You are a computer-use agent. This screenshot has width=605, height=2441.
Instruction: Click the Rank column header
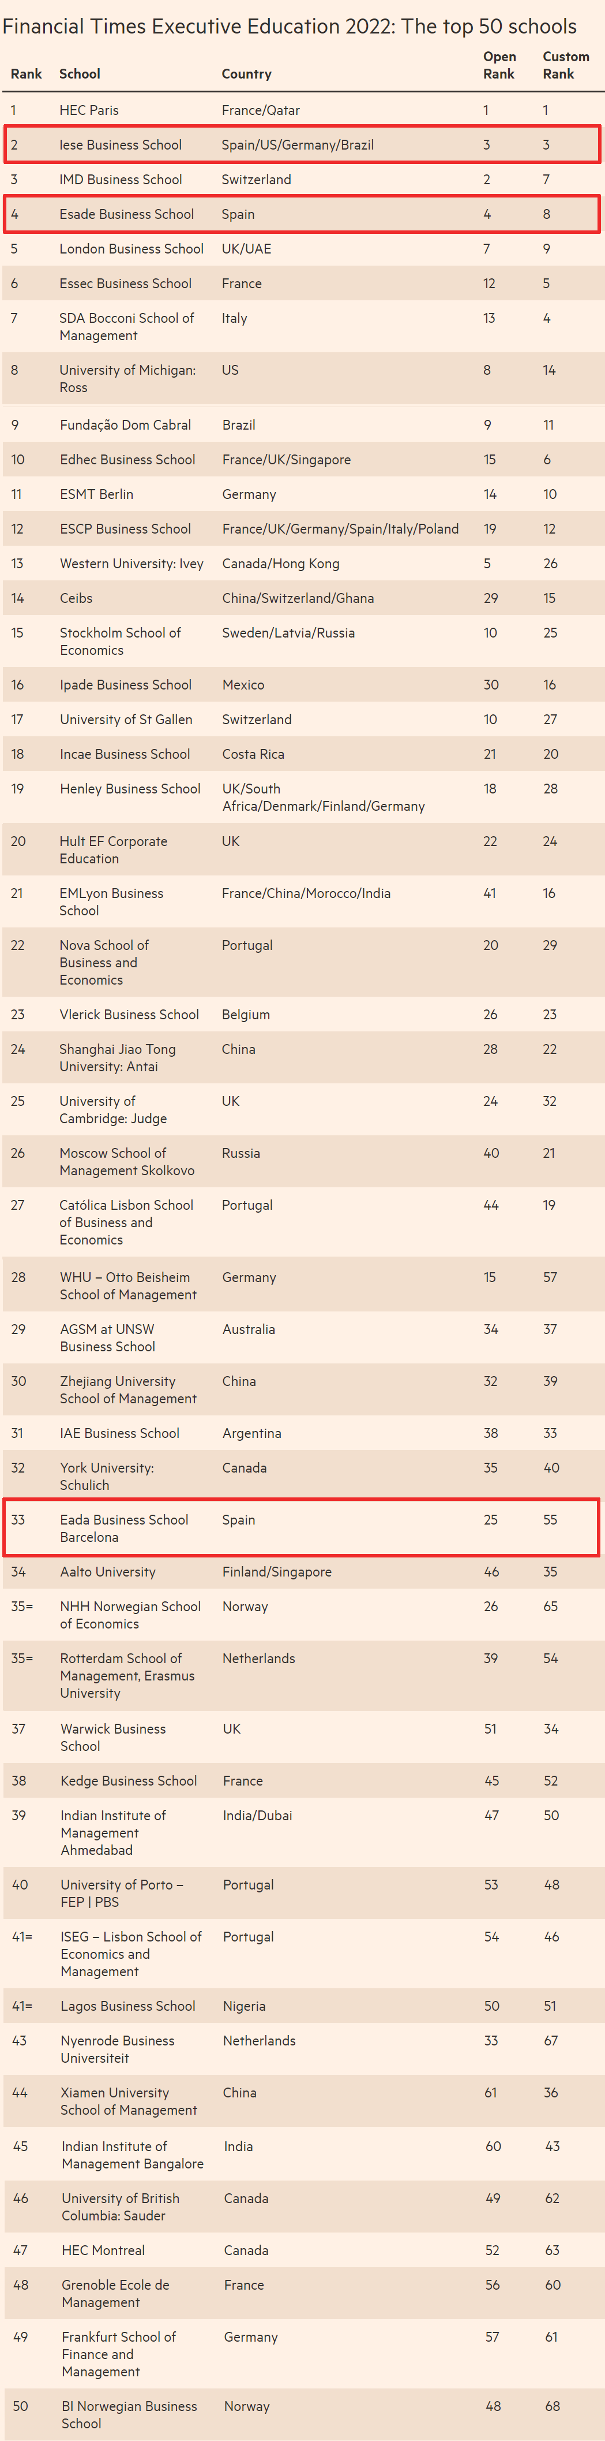pos(27,74)
